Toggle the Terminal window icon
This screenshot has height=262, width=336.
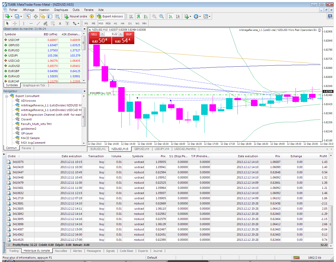pyautogui.click(x=50, y=16)
